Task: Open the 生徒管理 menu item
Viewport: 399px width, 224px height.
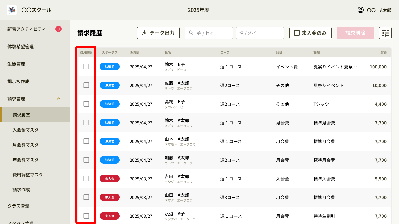Action: [x=17, y=64]
